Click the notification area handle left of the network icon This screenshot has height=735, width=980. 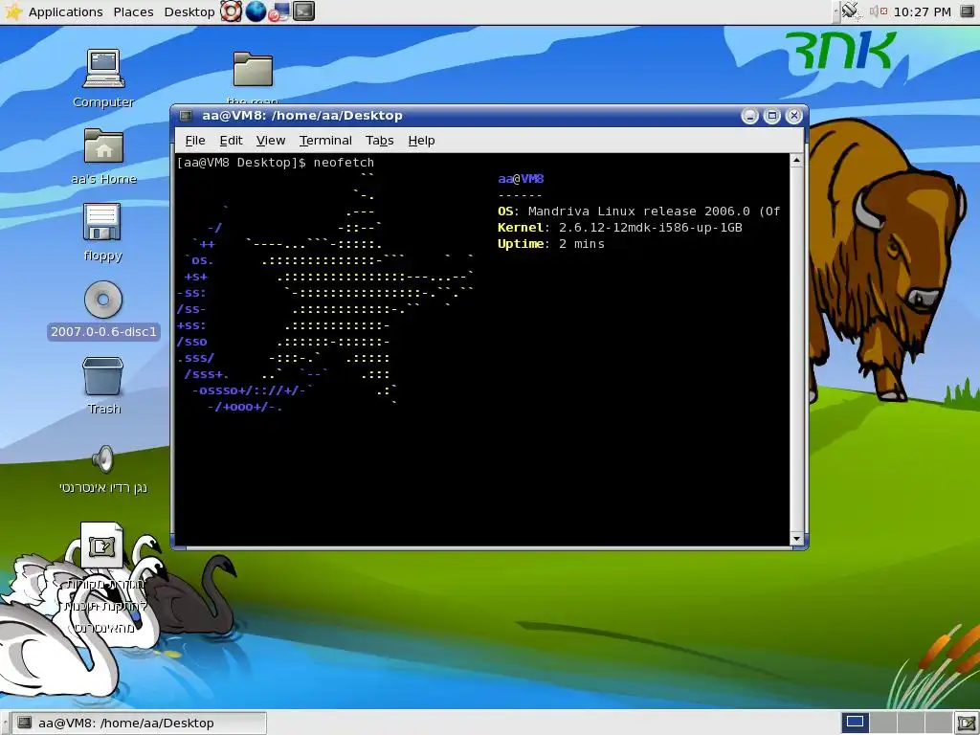pos(835,11)
